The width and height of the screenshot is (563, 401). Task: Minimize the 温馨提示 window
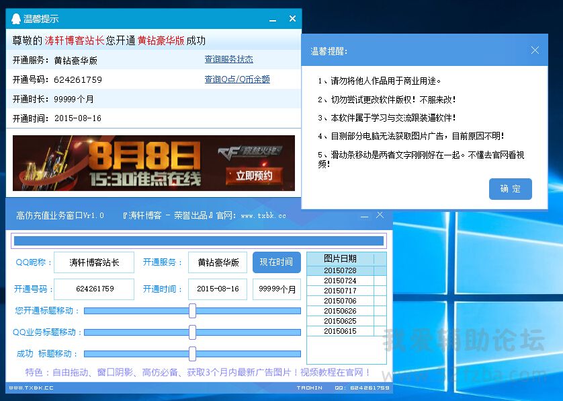click(273, 20)
